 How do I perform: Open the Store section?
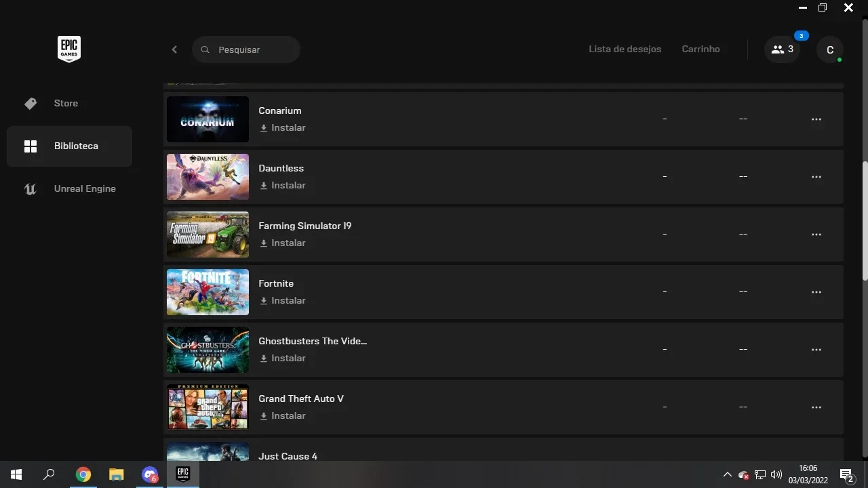pos(69,103)
